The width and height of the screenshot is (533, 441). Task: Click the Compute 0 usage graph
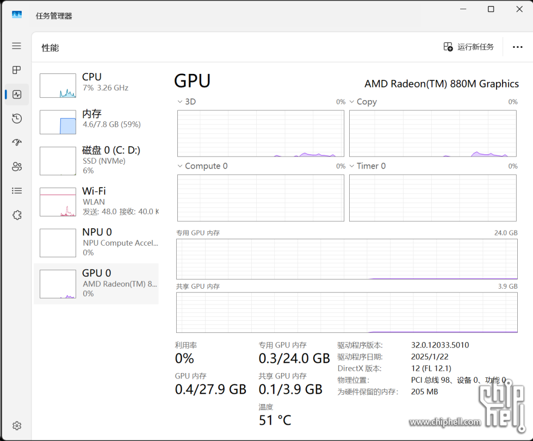pyautogui.click(x=261, y=198)
